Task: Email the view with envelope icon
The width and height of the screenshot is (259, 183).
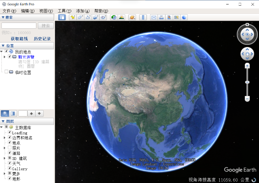Action: [x=154, y=17]
